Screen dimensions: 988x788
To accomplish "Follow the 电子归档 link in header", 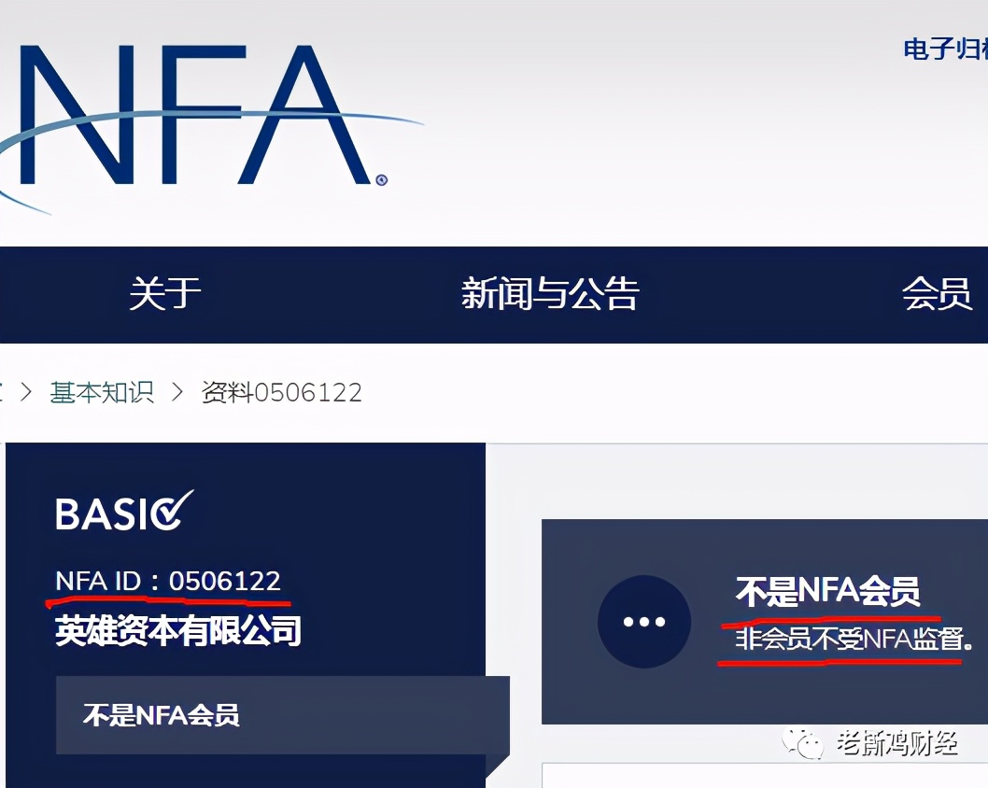I will 945,49.
